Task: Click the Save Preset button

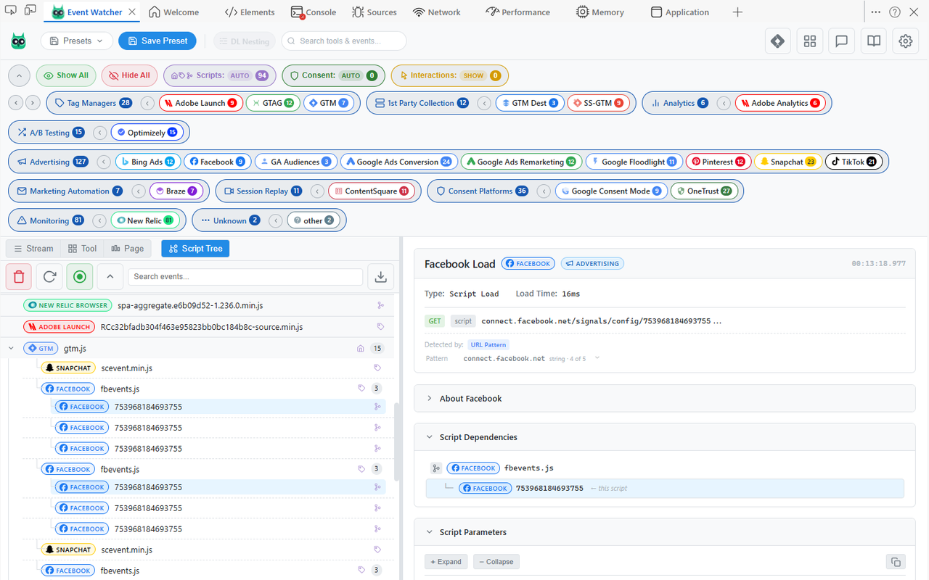Action: coord(157,41)
